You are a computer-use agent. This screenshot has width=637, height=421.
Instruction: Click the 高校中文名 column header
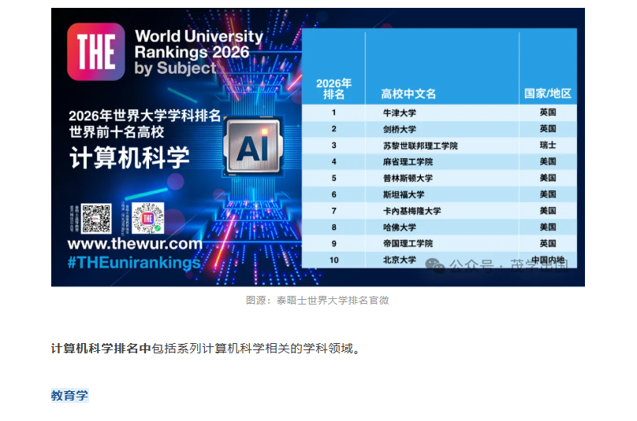pos(408,94)
